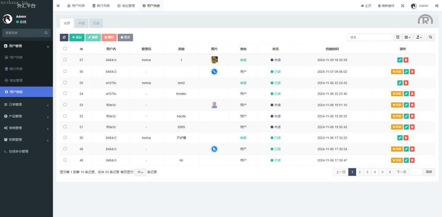Screen dimensions: 442x217
Task: Toggle the table view icon button
Action: 398,37
